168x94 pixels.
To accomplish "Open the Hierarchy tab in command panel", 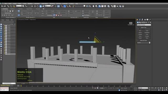I will point(142,20).
